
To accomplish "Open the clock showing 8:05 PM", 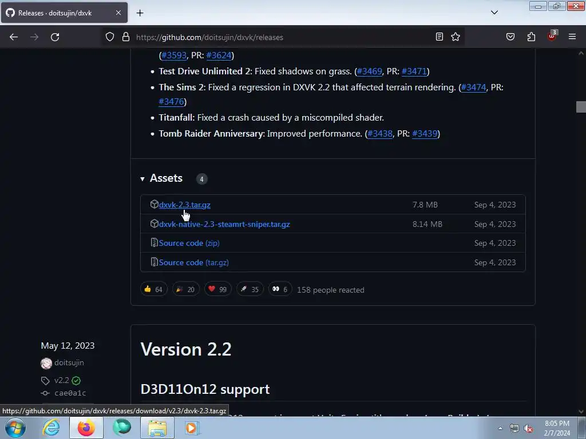I will pos(557,428).
